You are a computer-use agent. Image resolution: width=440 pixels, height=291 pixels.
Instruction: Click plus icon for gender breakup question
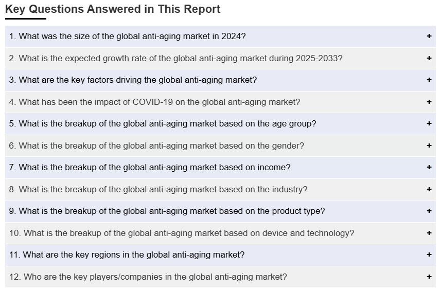point(429,145)
